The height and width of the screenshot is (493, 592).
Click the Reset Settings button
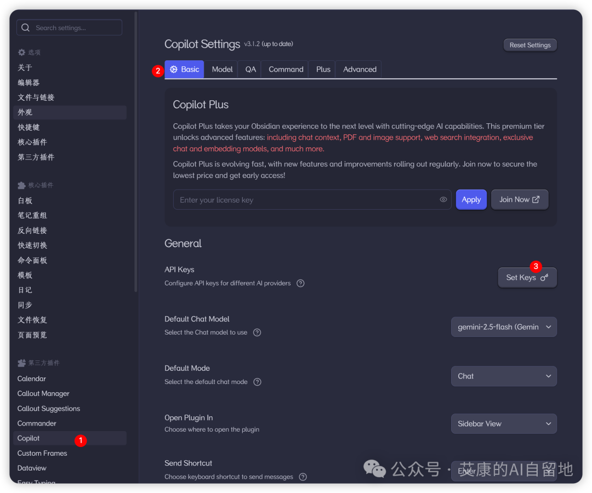tap(530, 45)
